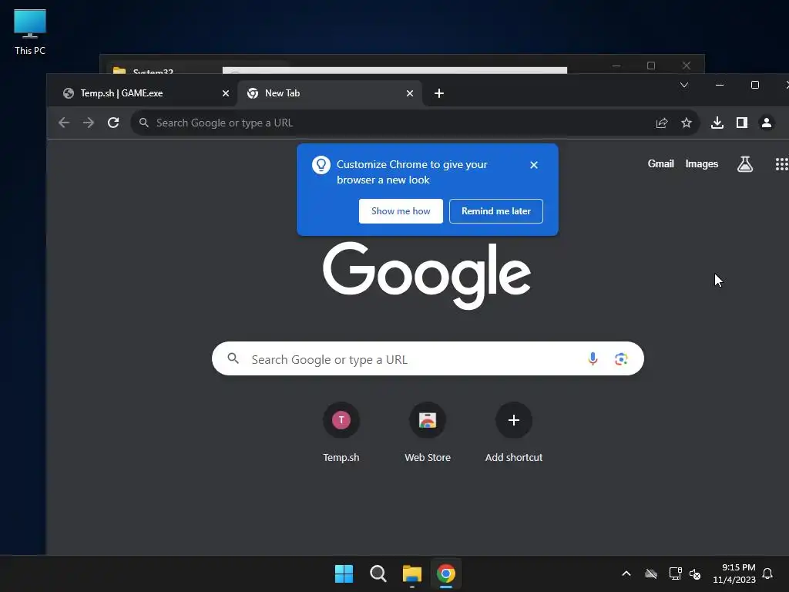Show hidden system tray icons

click(x=626, y=573)
